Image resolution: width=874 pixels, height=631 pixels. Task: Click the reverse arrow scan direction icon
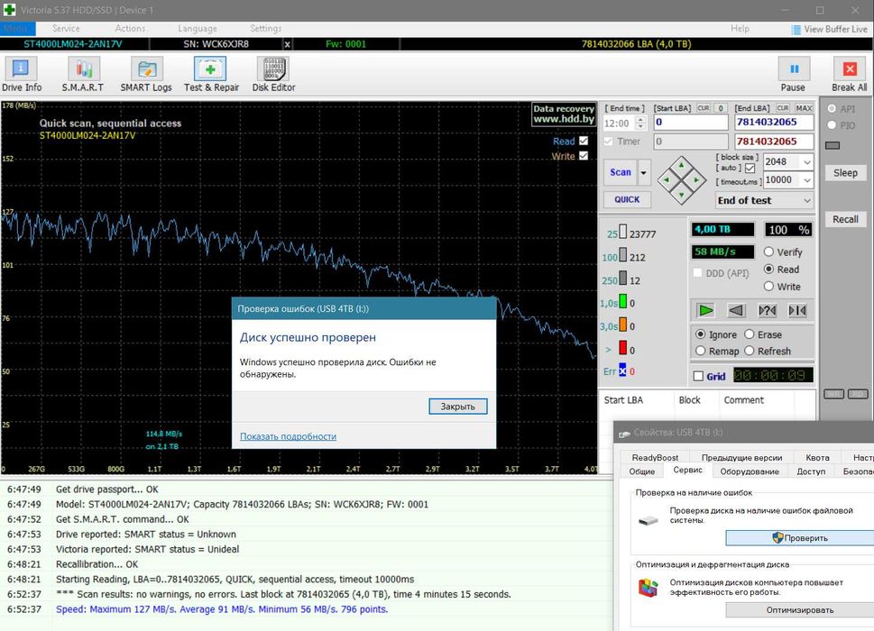pos(737,310)
